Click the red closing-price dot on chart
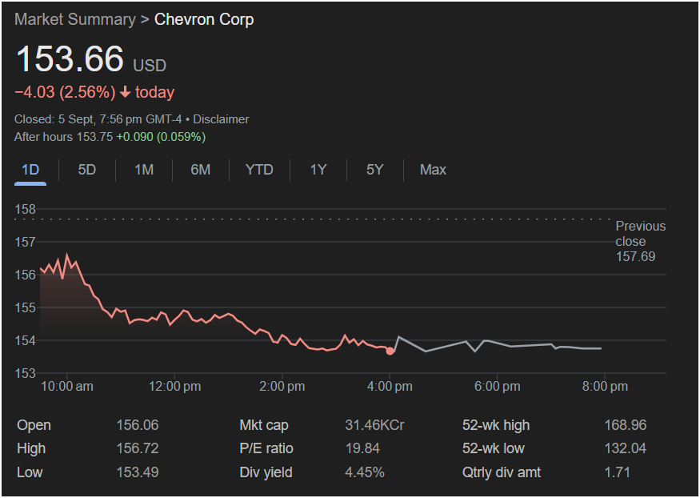Screen dimensions: 700x498 390,351
